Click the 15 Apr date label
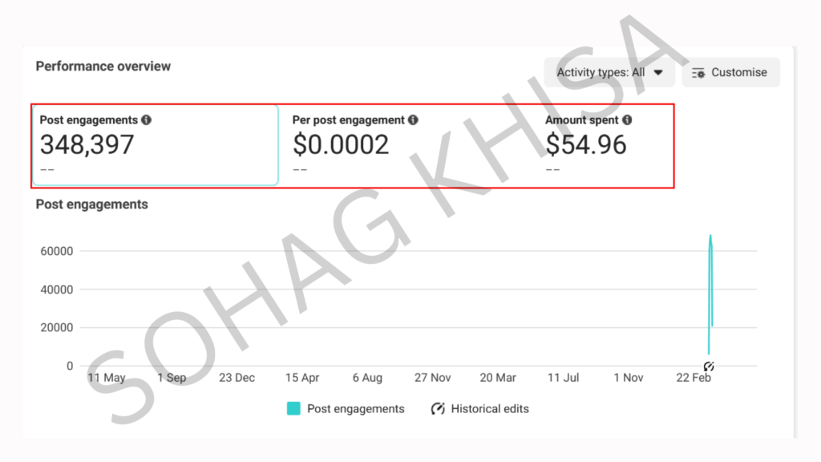 [x=302, y=378]
